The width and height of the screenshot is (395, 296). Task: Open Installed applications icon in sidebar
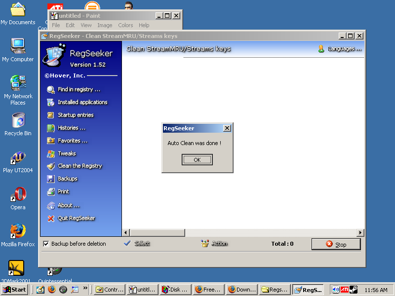point(50,102)
